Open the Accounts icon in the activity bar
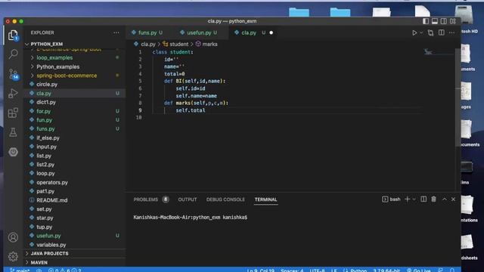Viewport: 484px width, 272px height. (x=13, y=237)
